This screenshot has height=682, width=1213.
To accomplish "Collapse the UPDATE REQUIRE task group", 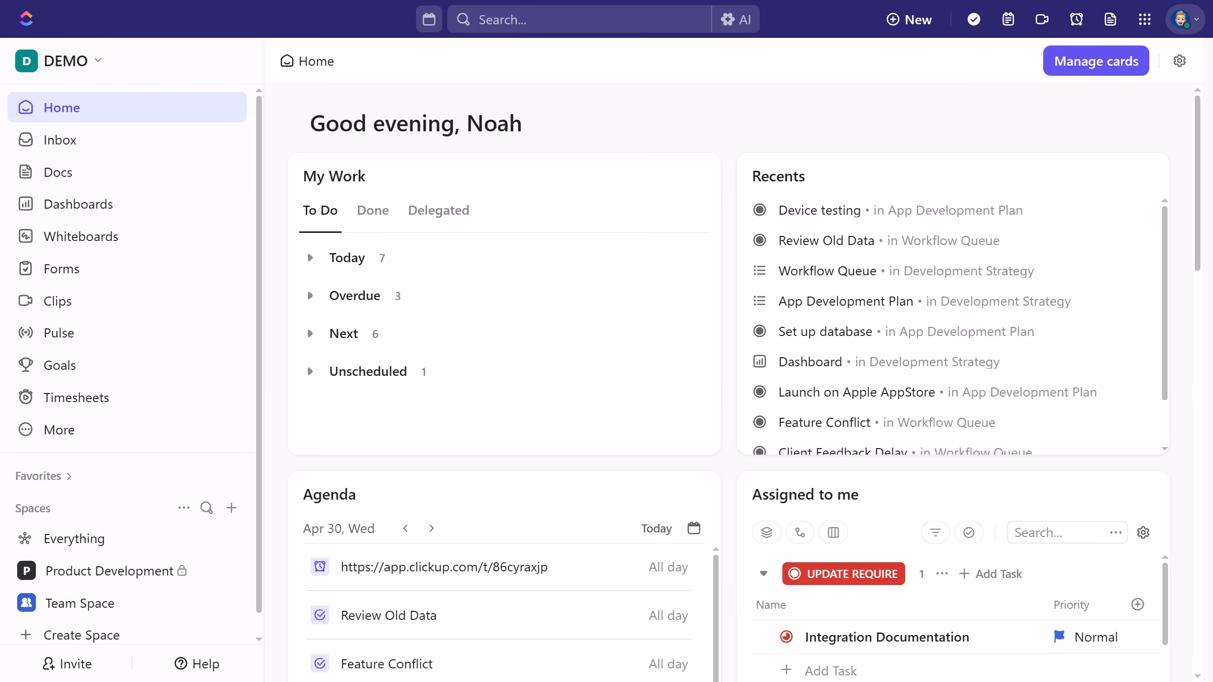I will 764,573.
